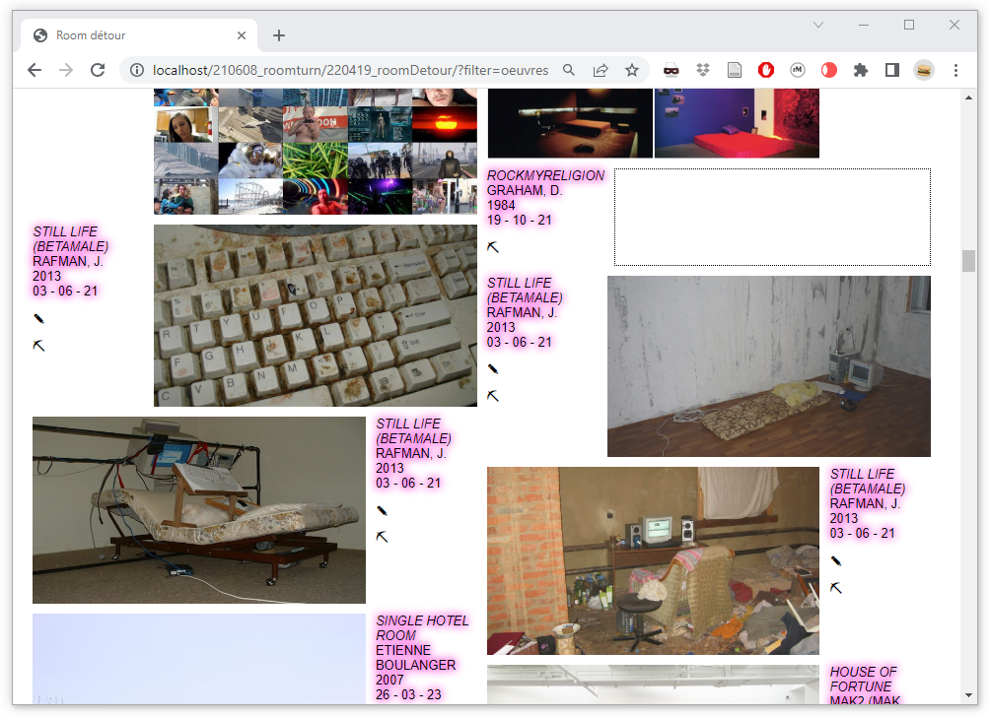Click the pickaxe icon next to the adjustable bed photo
Viewport: 990px width, 717px height.
pos(382,537)
